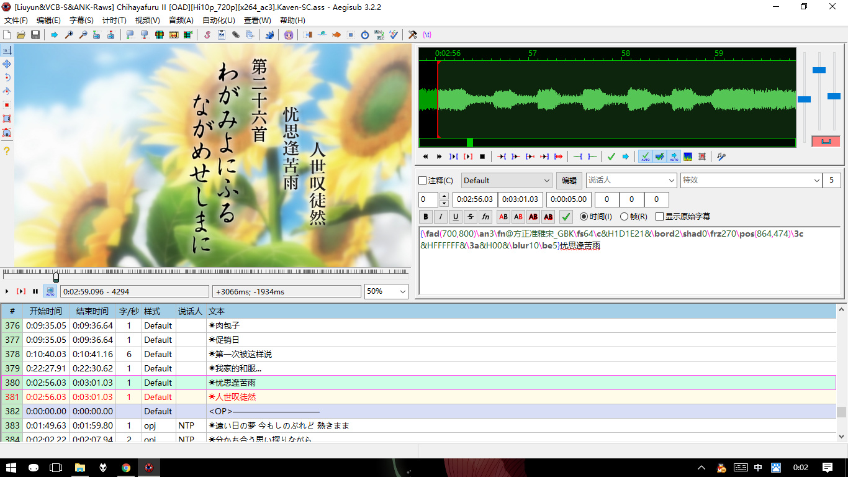Viewport: 848px width, 477px height.
Task: Toggle link of audio zoom sliders
Action: pos(826,141)
